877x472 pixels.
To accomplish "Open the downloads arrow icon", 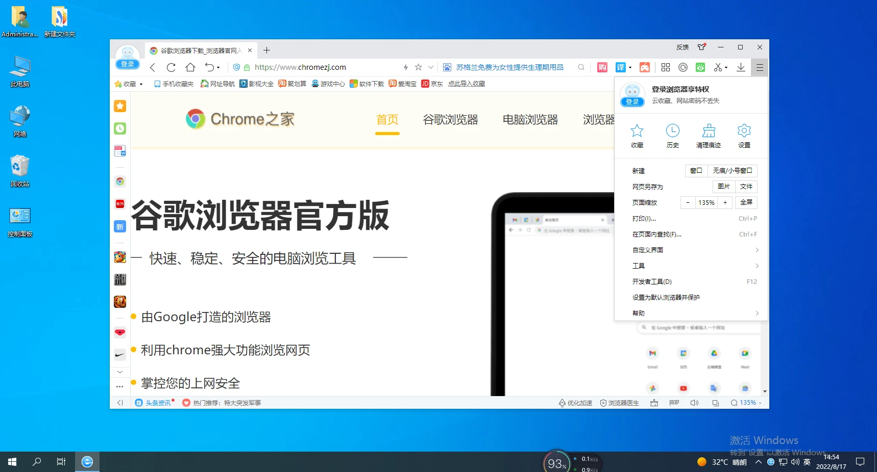I will 741,67.
